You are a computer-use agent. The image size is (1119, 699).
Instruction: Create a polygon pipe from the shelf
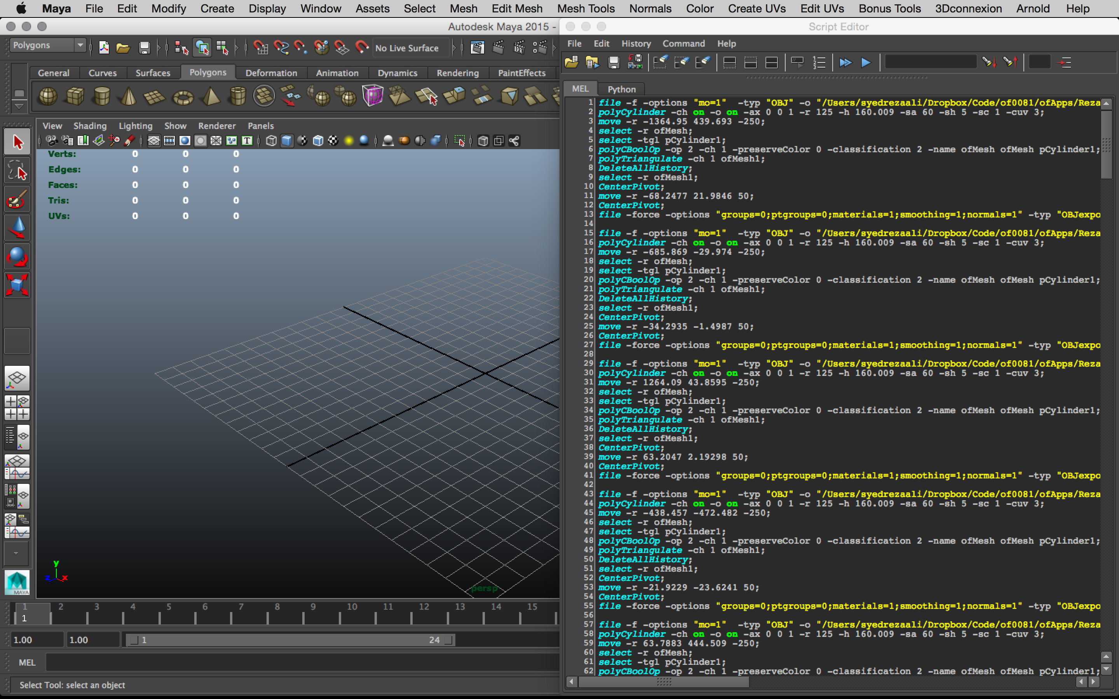238,97
